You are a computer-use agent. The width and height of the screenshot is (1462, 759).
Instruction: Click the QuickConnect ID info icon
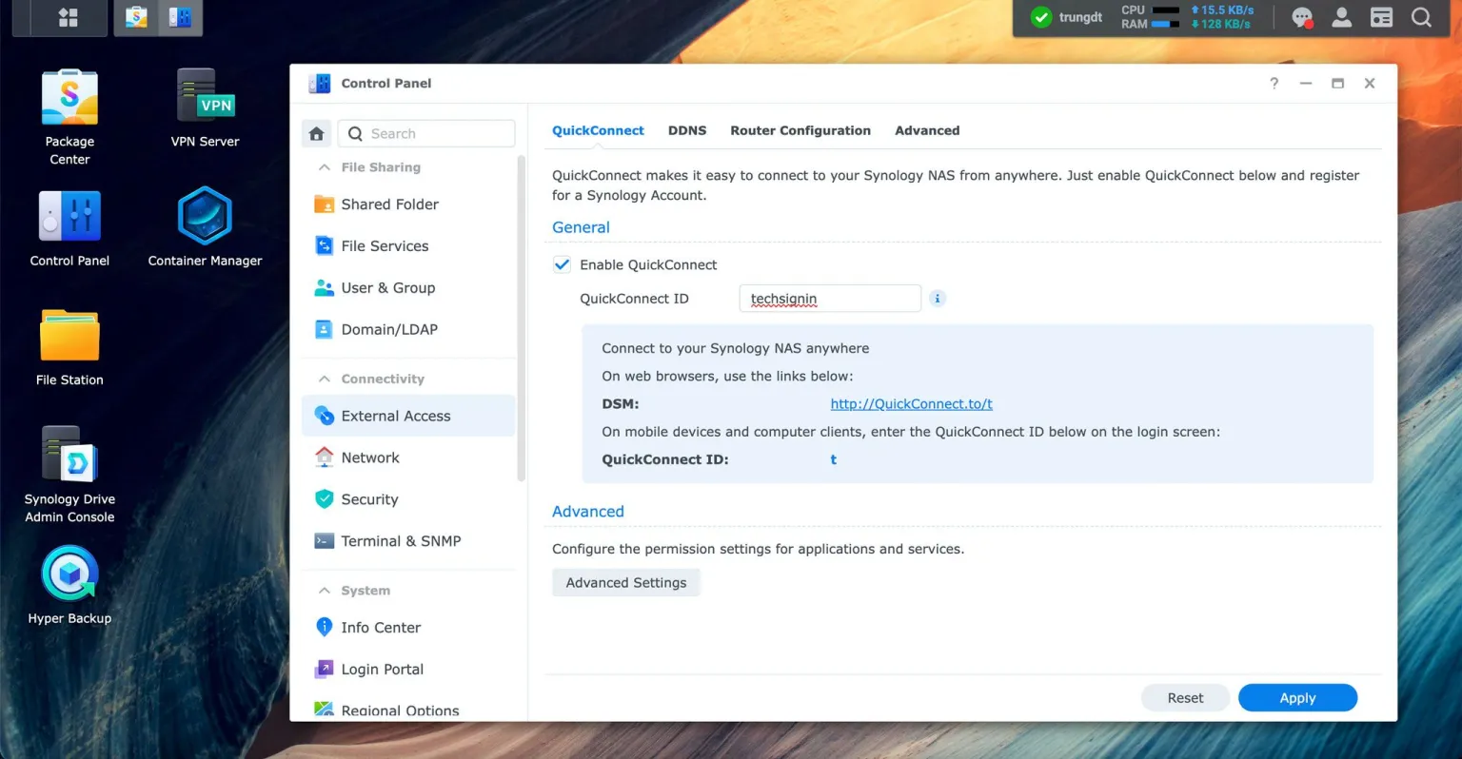[938, 298]
